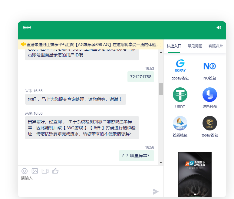Click the 用户ID message bubble at top
Image resolution: width=234 pixels, height=199 pixels.
tap(82, 55)
